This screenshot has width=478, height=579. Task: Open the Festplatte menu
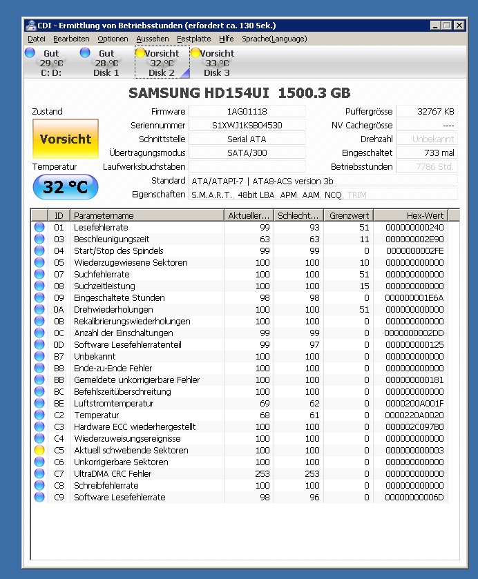[x=193, y=39]
